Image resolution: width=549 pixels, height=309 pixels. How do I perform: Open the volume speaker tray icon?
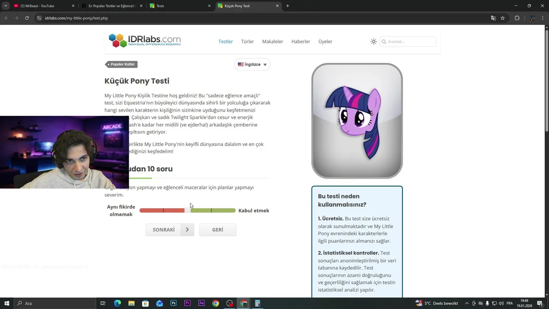tap(502, 303)
